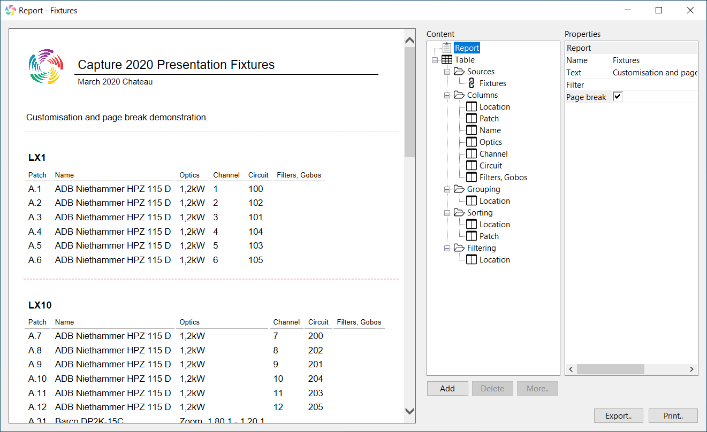Click the Sources folder icon
The width and height of the screenshot is (707, 432).
pyautogui.click(x=459, y=72)
